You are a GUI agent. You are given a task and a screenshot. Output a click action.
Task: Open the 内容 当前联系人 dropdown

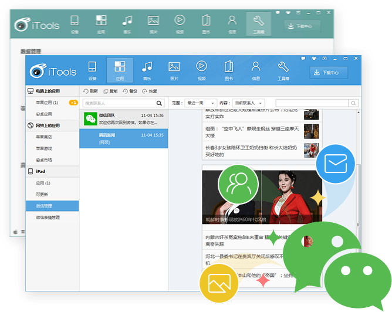tap(248, 103)
